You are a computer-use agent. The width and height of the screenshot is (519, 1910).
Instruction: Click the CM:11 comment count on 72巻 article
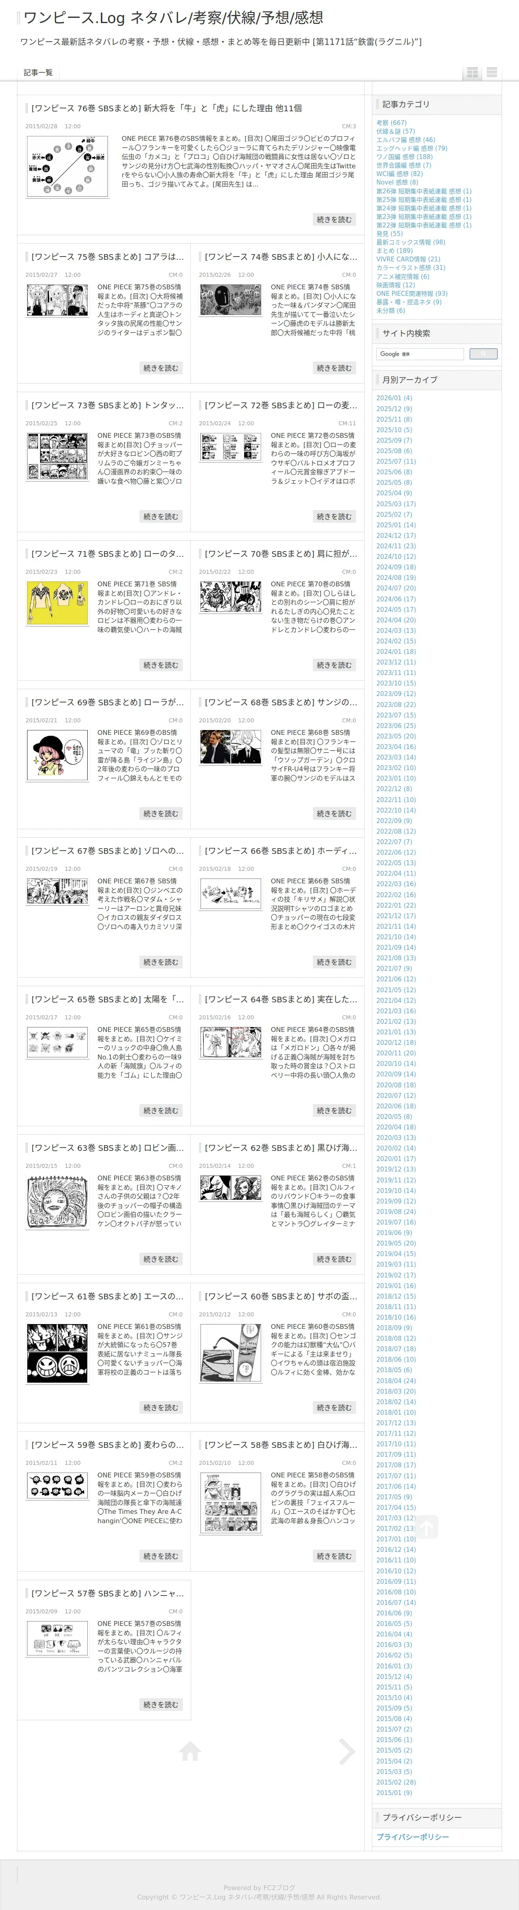pyautogui.click(x=347, y=423)
